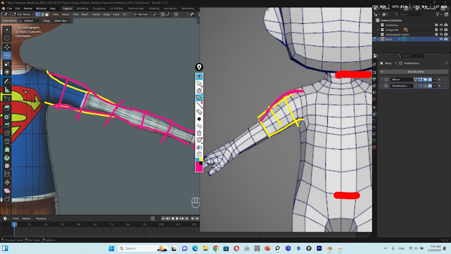451x254 pixels.
Task: Hide the Body object in viewport
Action: tap(441, 39)
